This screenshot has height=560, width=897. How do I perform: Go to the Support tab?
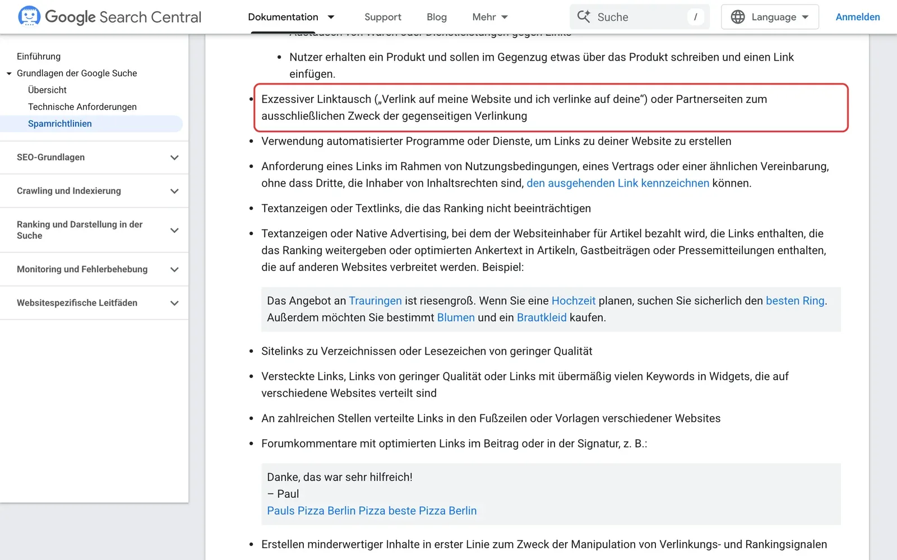point(383,17)
